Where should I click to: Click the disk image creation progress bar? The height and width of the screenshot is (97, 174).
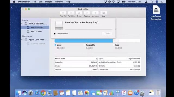89,29
